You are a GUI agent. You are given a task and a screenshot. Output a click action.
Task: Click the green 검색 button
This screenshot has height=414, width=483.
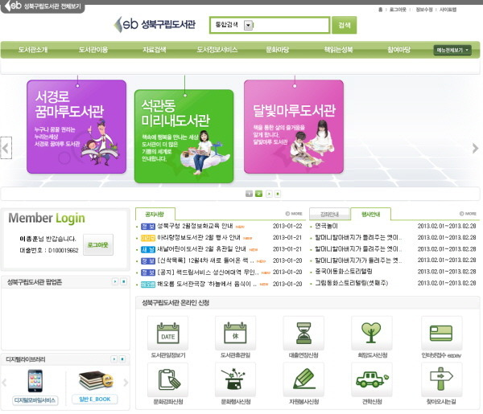345,25
